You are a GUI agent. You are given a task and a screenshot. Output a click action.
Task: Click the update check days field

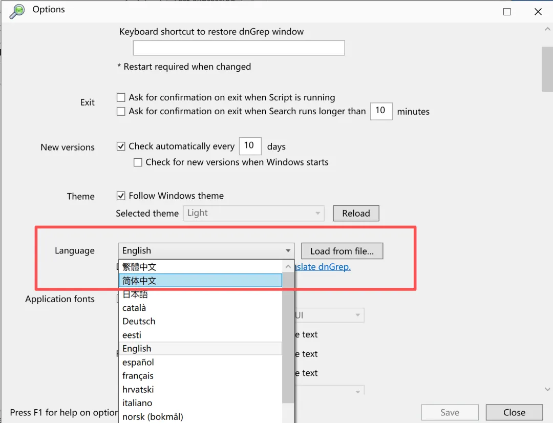tap(250, 146)
